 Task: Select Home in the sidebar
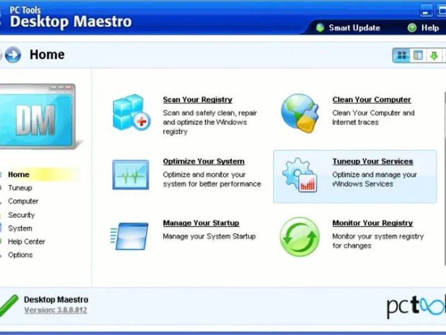(18, 174)
